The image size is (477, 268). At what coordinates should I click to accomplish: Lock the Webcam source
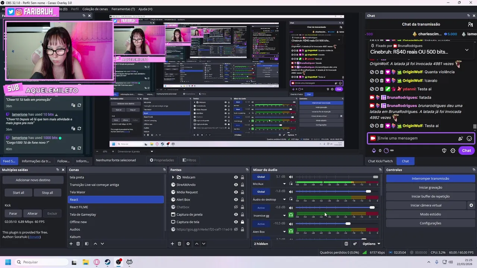click(x=242, y=177)
